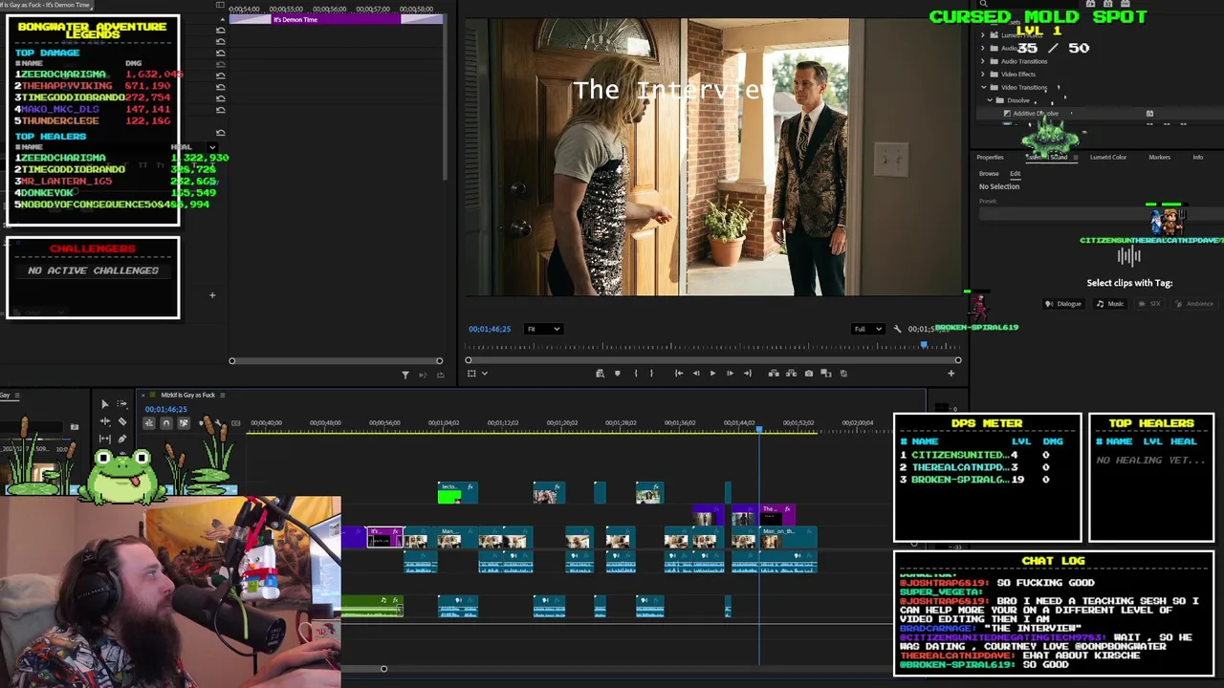This screenshot has width=1224, height=688.
Task: Toggle Snap in the Timeline
Action: click(165, 423)
